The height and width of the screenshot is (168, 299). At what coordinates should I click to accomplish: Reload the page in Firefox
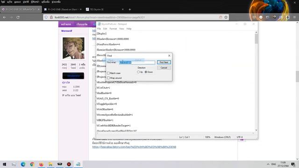[x=18, y=17]
